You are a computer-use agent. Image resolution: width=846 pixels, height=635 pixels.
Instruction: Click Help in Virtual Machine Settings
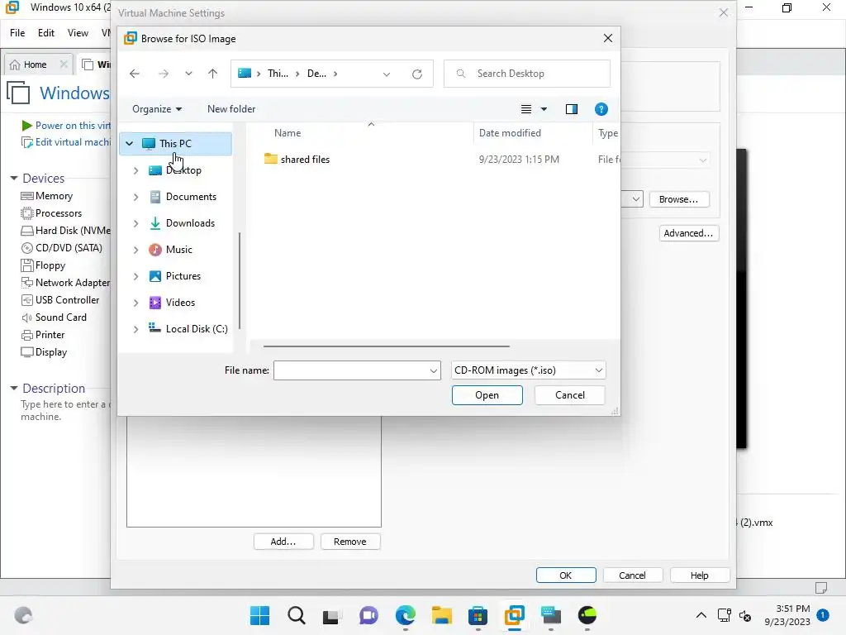(699, 575)
